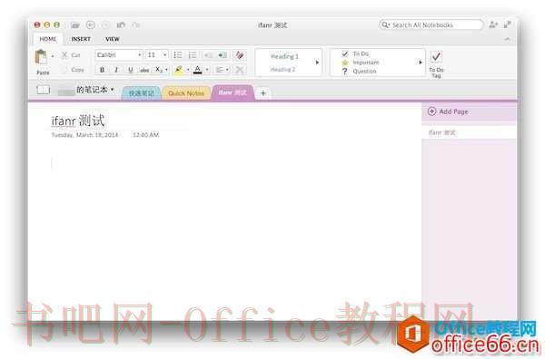Open highlight color dropdown arrow
Image resolution: width=545 pixels, height=359 pixels.
tap(188, 70)
